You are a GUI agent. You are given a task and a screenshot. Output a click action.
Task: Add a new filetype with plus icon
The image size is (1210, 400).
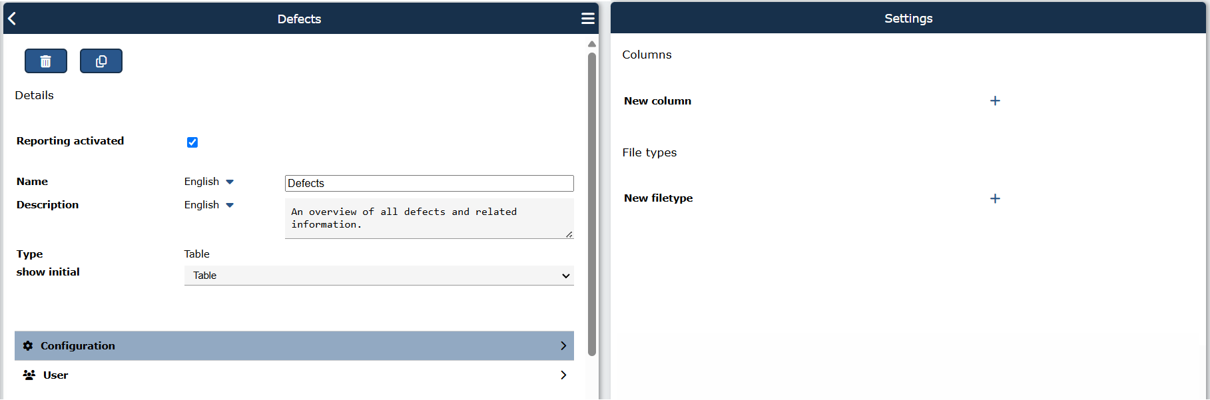[995, 198]
